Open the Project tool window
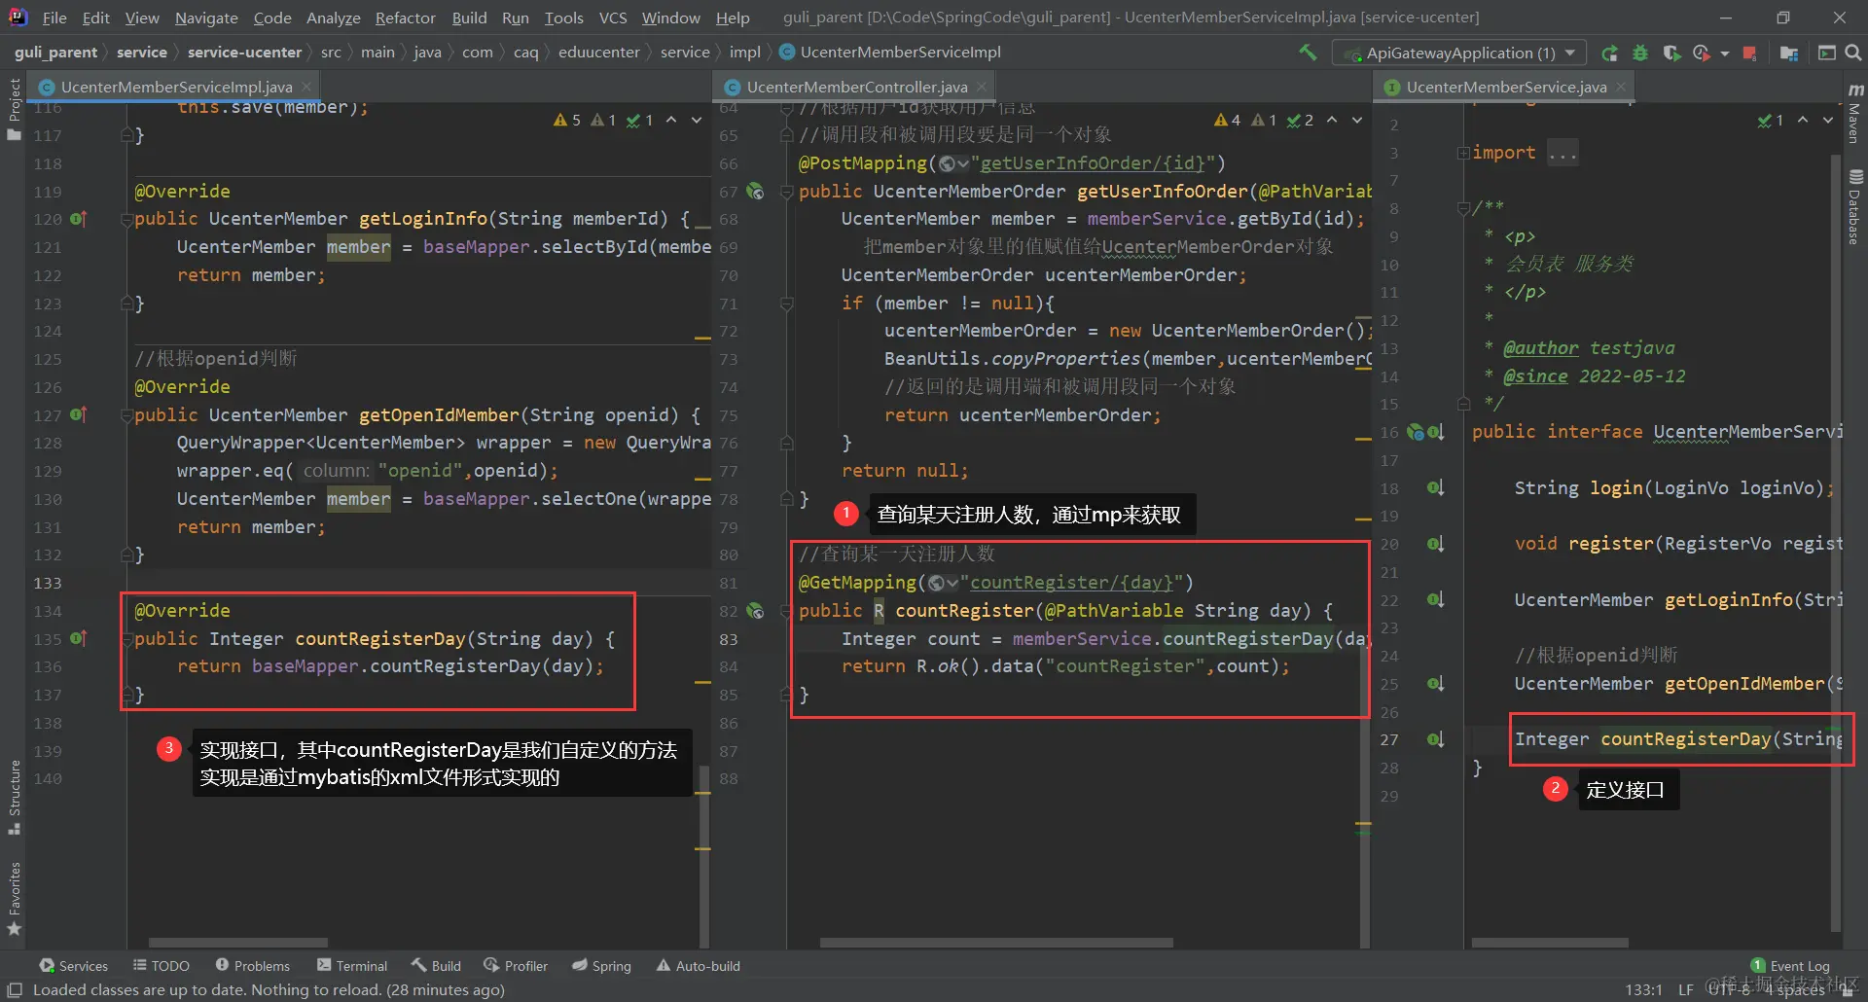This screenshot has height=1002, width=1868. (x=14, y=108)
